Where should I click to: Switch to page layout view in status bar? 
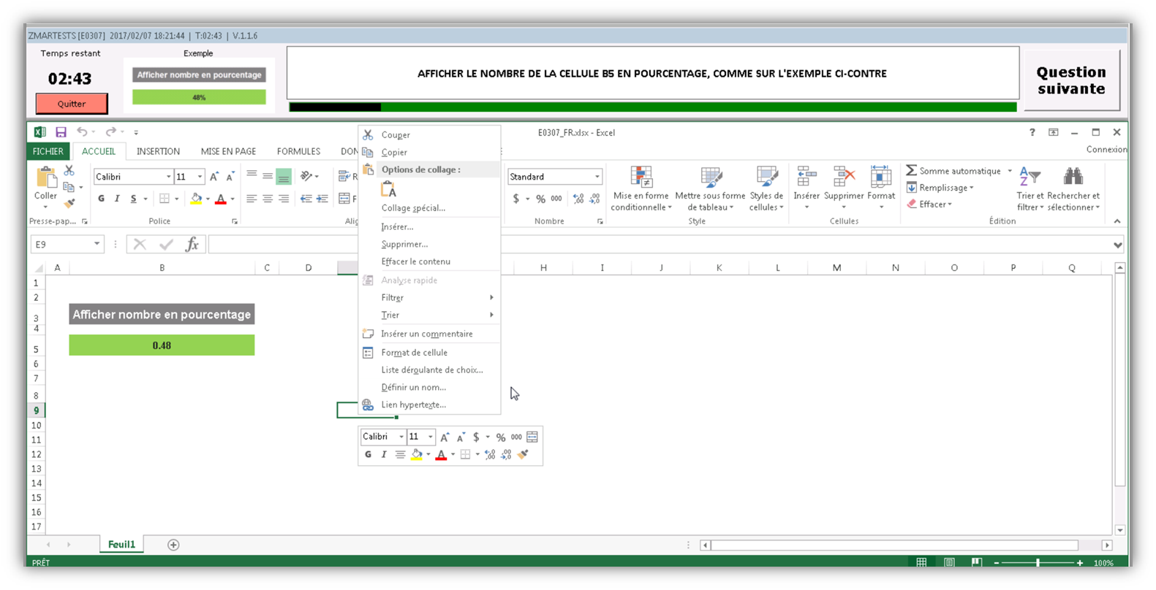[949, 562]
